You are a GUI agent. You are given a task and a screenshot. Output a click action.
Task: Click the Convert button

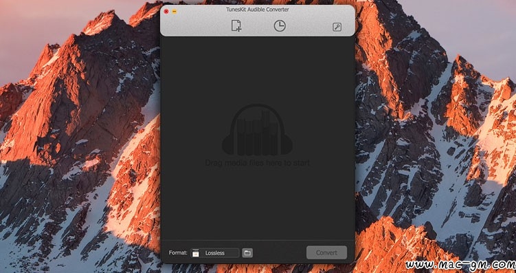point(326,252)
